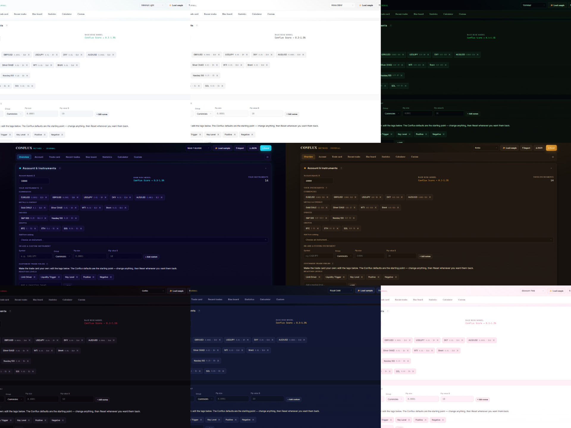The height and width of the screenshot is (428, 571).
Task: Collapse Account & Instruments section in Retro panel
Action: tap(551, 168)
